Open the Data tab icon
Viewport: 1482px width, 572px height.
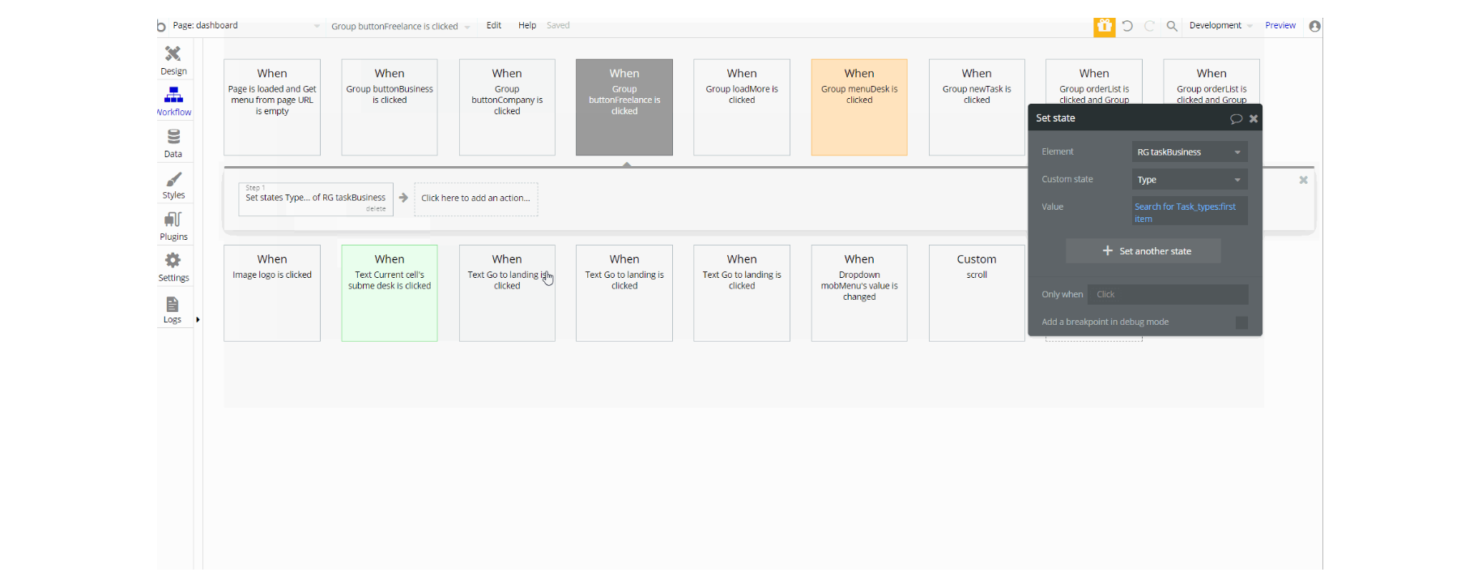pos(173,137)
